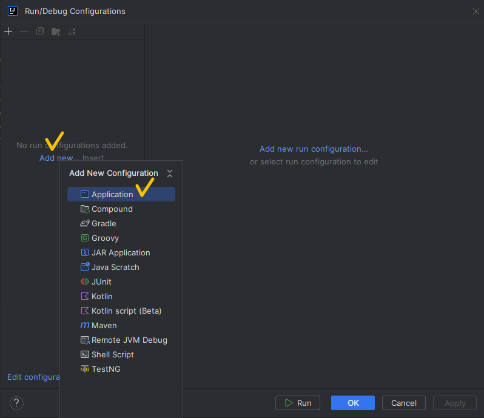This screenshot has width=484, height=418.
Task: Click the Create New Folder toolbar icon
Action: coord(56,32)
